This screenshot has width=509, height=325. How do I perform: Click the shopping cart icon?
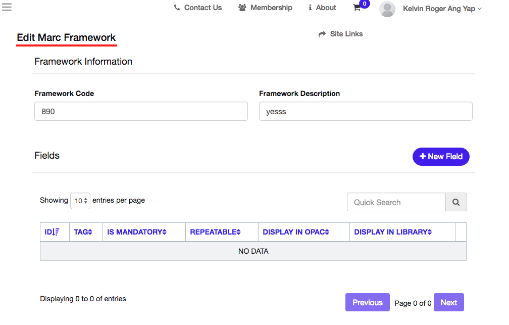357,8
